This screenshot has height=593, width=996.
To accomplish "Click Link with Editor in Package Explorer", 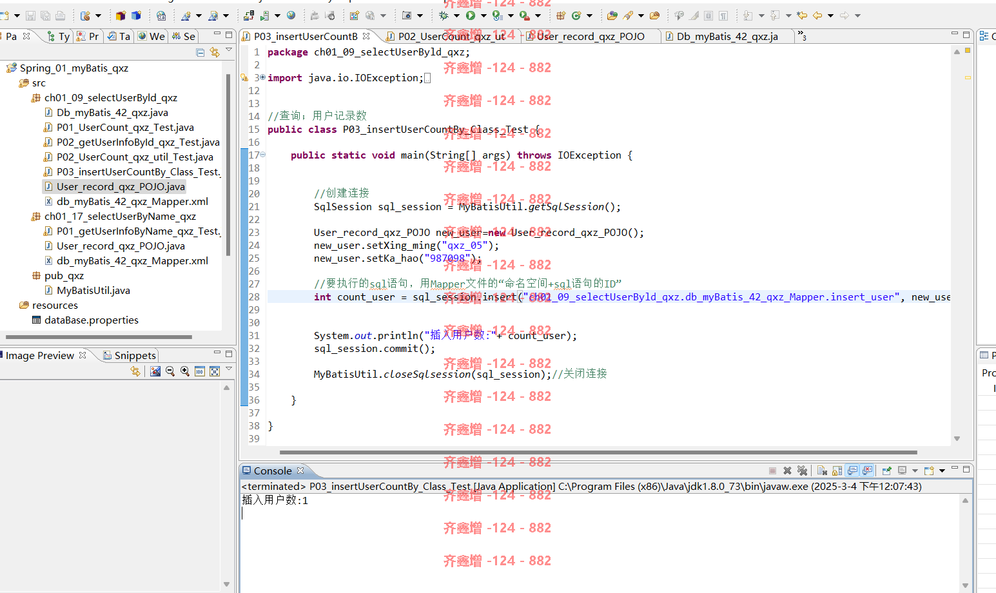I will 215,52.
